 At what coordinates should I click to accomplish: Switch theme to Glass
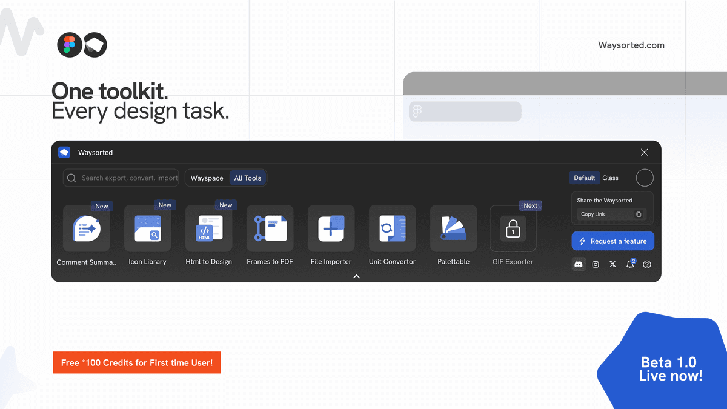point(610,178)
